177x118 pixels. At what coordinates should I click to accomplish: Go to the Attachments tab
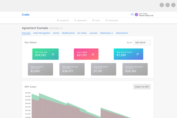point(122,33)
